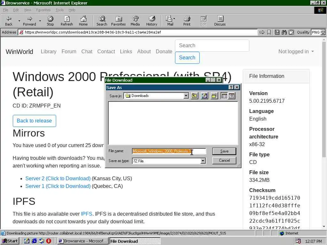Image resolution: width=327 pixels, height=245 pixels.
Task: Open Forward button history dropdown arrow
Action: (x=40, y=21)
